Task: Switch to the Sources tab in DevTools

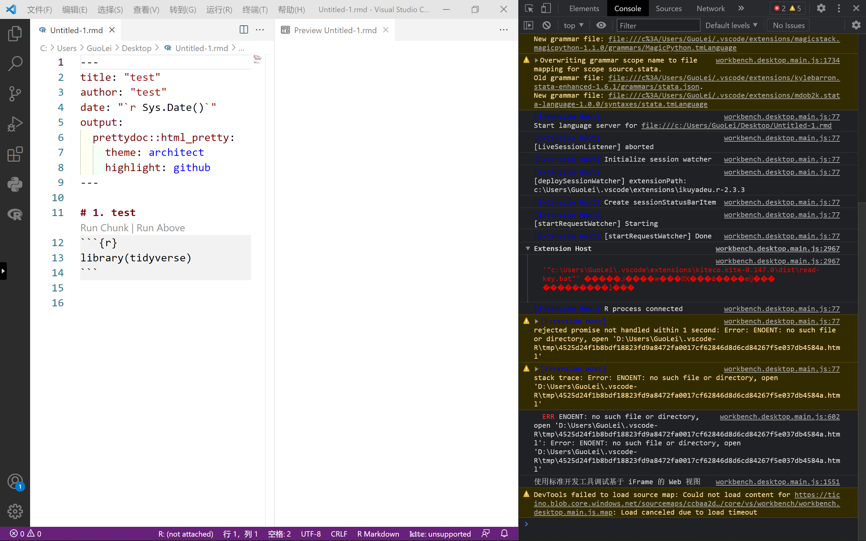Action: pos(669,8)
